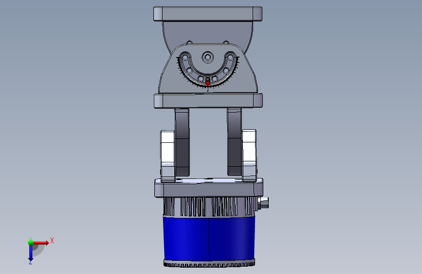Select the toothed ring at motor bottom
The width and height of the screenshot is (422, 274).
tap(209, 263)
